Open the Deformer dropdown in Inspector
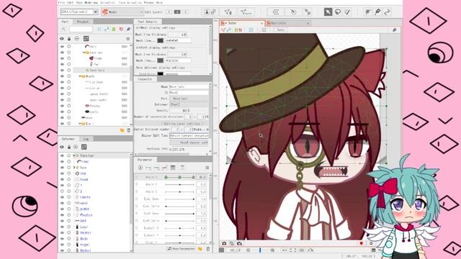The width and height of the screenshot is (461, 259). point(189,104)
